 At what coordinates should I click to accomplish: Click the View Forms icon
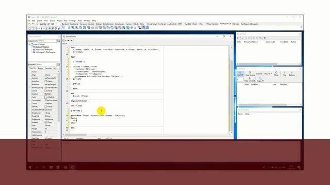click(33, 28)
